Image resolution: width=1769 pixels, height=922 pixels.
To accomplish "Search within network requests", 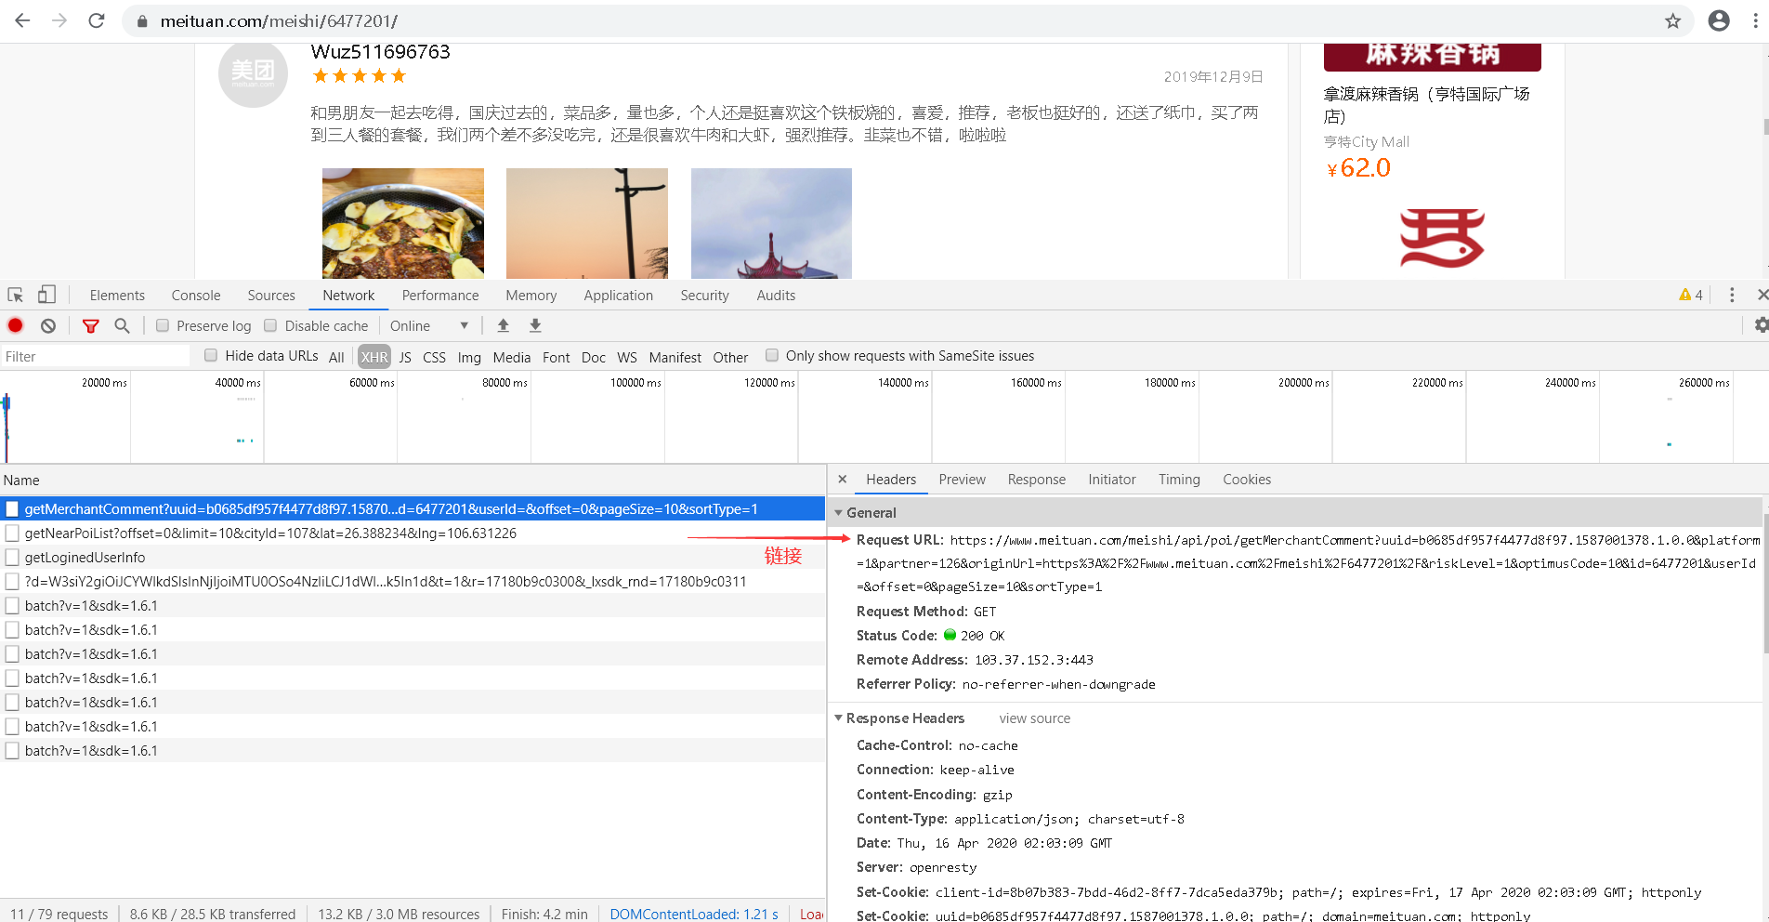I will [122, 325].
